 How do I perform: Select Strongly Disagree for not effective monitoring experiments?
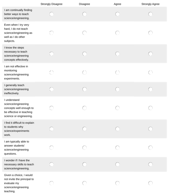coord(51,72)
